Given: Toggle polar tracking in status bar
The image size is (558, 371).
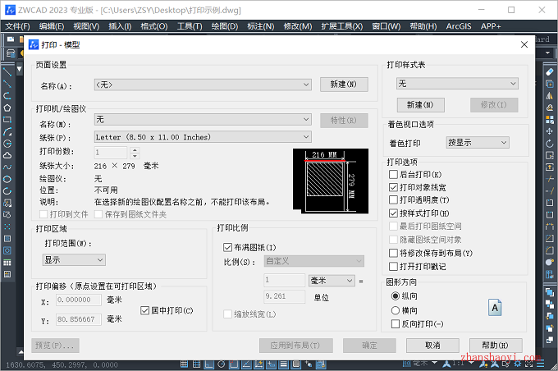Looking at the screenshot, I should pos(222,364).
